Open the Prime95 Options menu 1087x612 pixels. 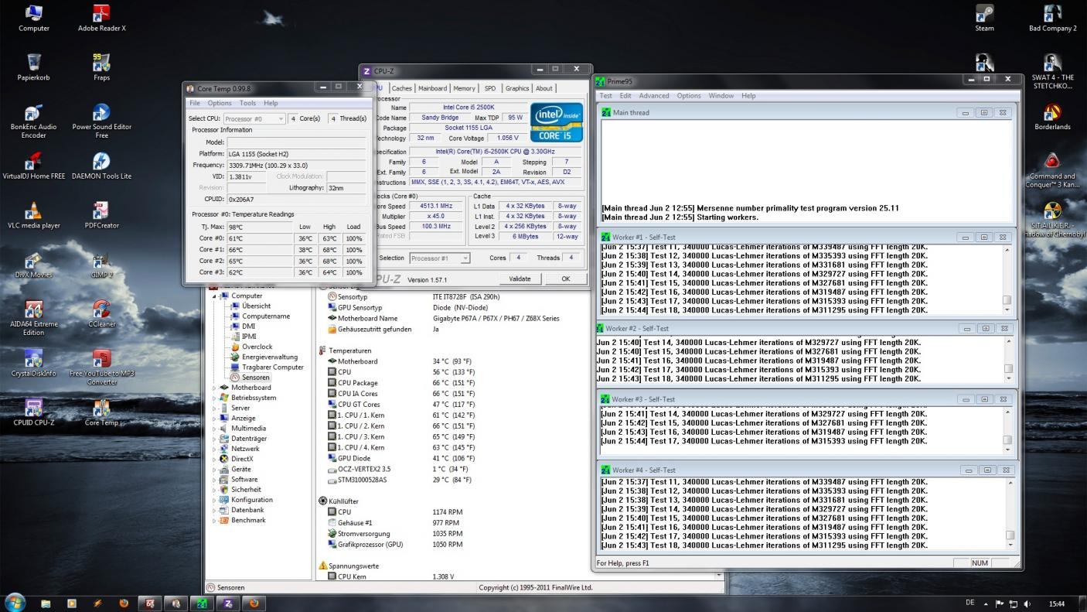689,96
